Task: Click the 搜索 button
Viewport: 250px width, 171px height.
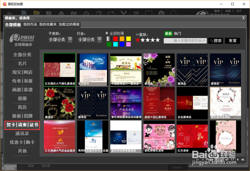Action: (215, 41)
